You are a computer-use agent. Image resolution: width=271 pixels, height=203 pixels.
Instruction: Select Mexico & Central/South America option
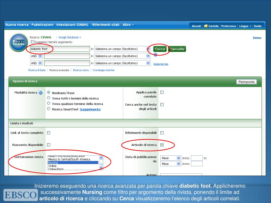pos(73,159)
